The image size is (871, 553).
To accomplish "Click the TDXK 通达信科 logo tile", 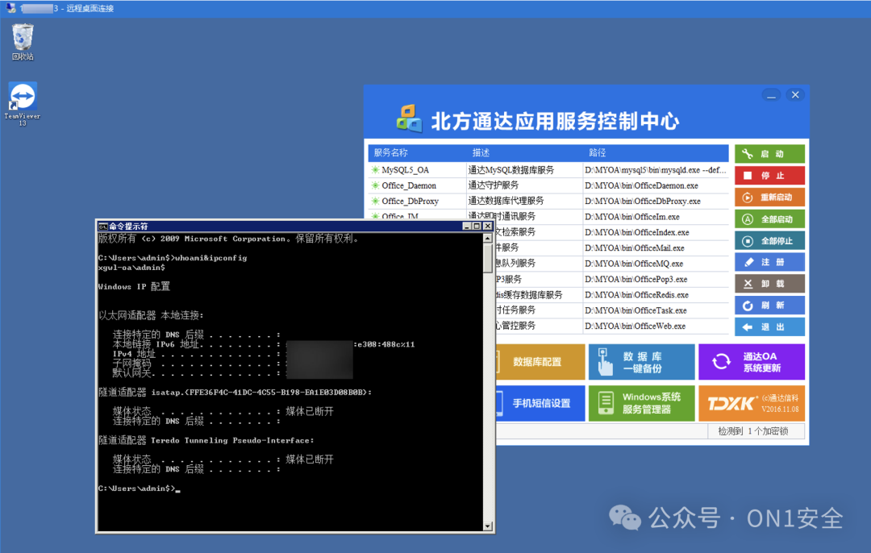I will click(752, 403).
